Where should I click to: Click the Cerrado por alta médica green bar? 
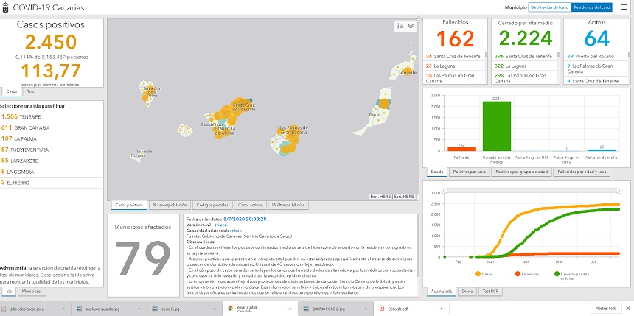click(x=496, y=125)
